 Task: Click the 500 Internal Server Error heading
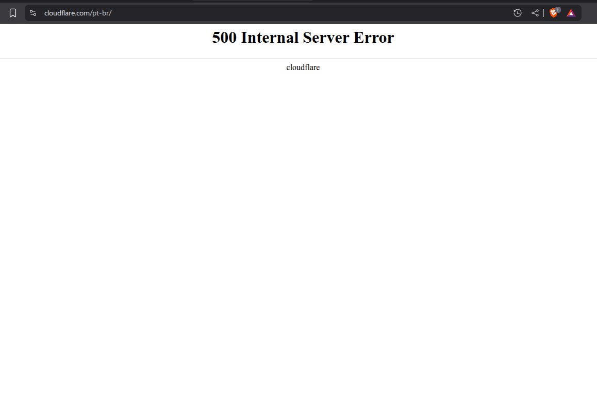pyautogui.click(x=303, y=37)
